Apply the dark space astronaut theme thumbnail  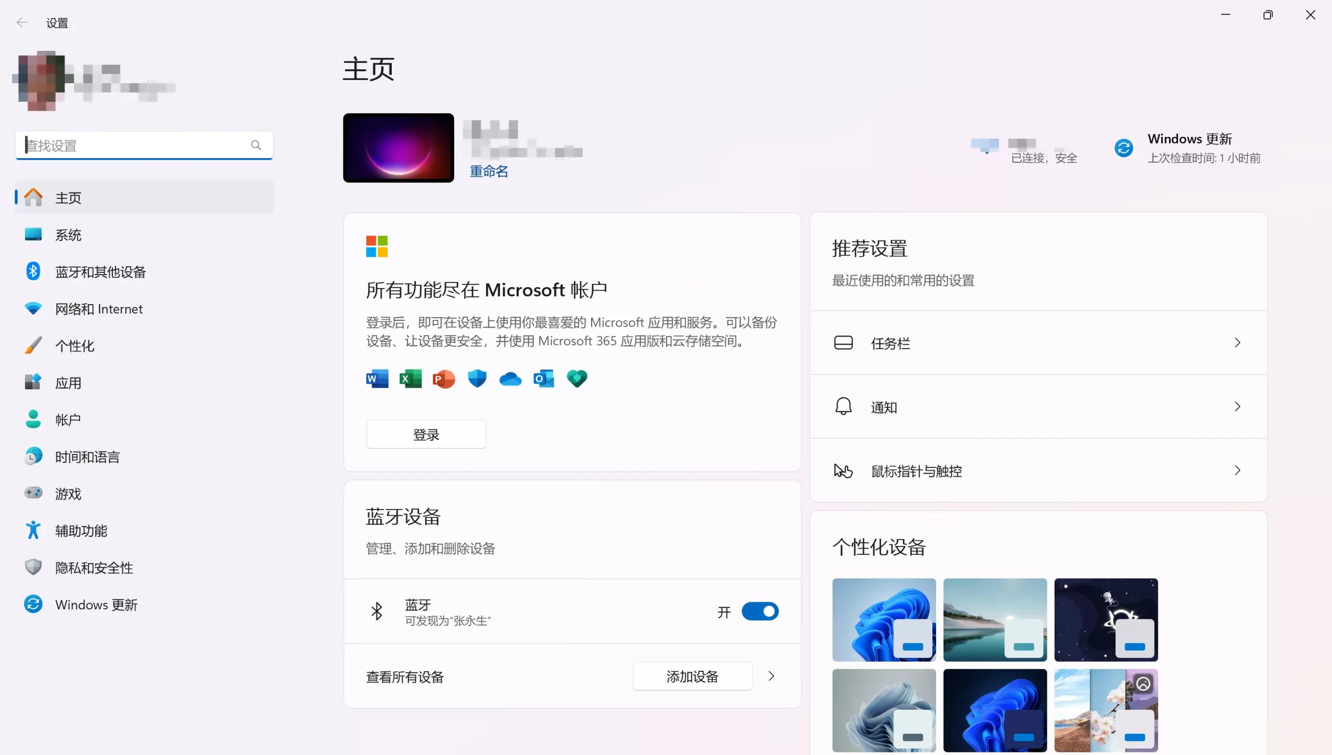point(1106,620)
